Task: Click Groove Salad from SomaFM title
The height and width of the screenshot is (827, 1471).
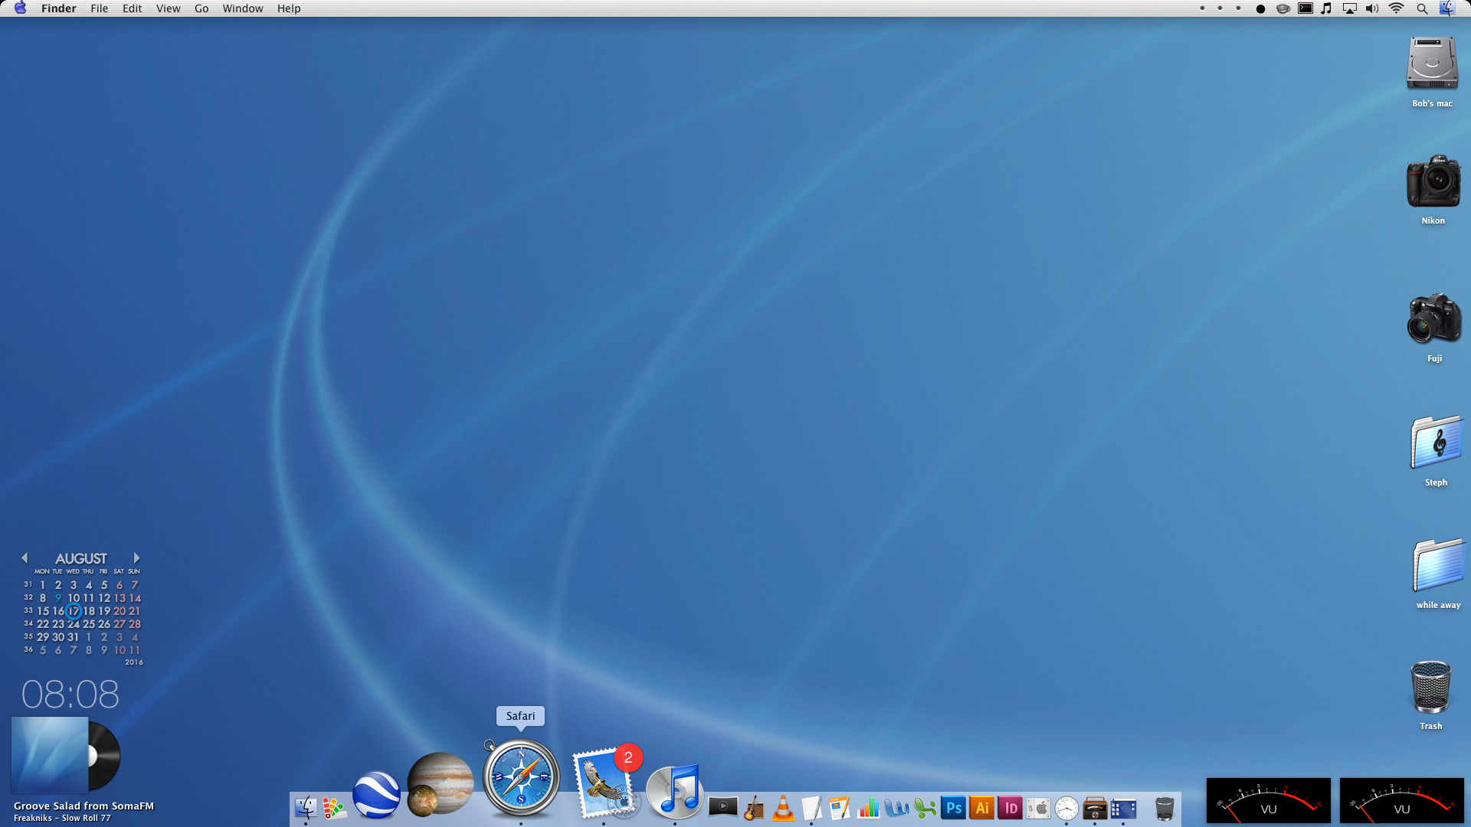Action: 84,806
